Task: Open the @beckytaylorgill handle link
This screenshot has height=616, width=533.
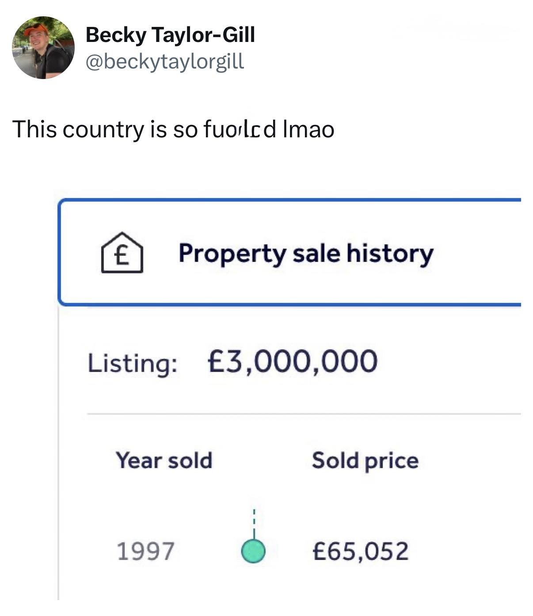Action: pyautogui.click(x=164, y=61)
